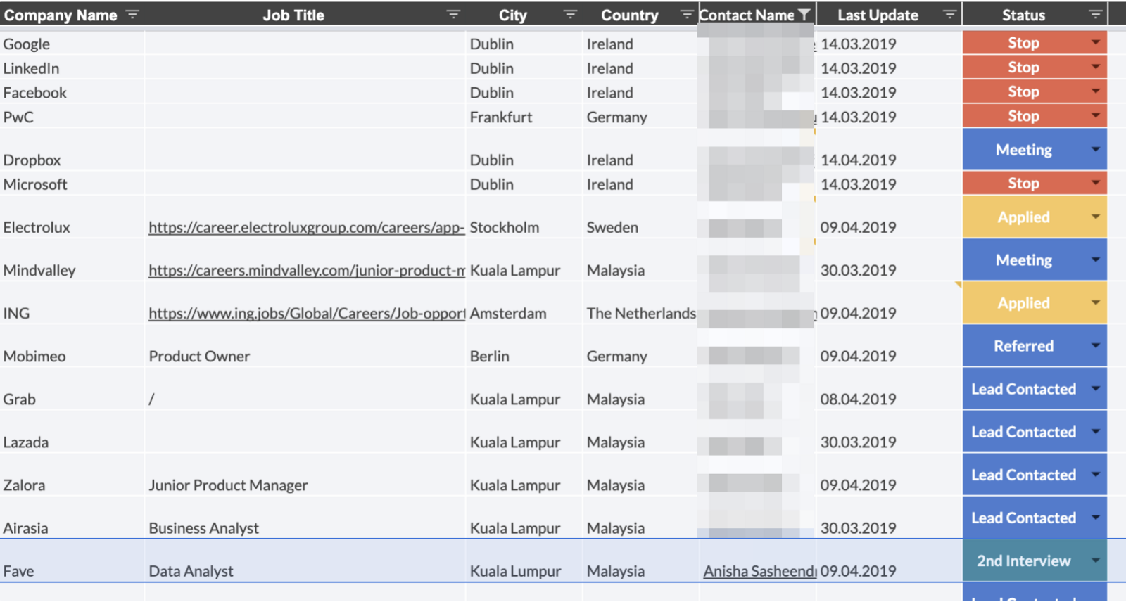Open the Country column filter icon

tap(687, 15)
